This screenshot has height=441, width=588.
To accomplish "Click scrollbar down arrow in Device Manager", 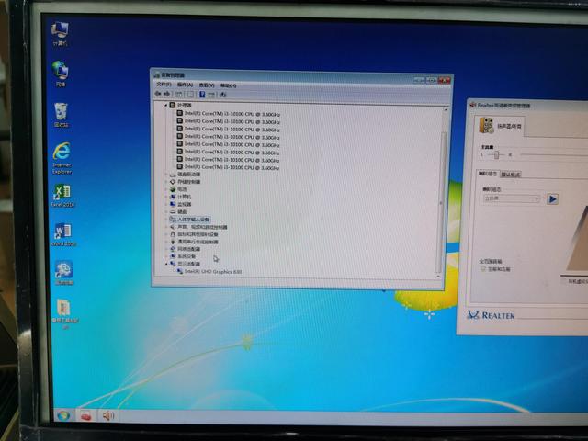I will pyautogui.click(x=439, y=277).
